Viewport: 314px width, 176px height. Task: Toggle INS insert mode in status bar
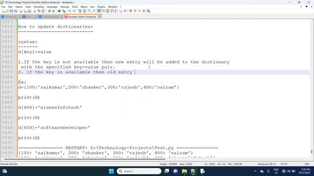[x=307, y=164]
